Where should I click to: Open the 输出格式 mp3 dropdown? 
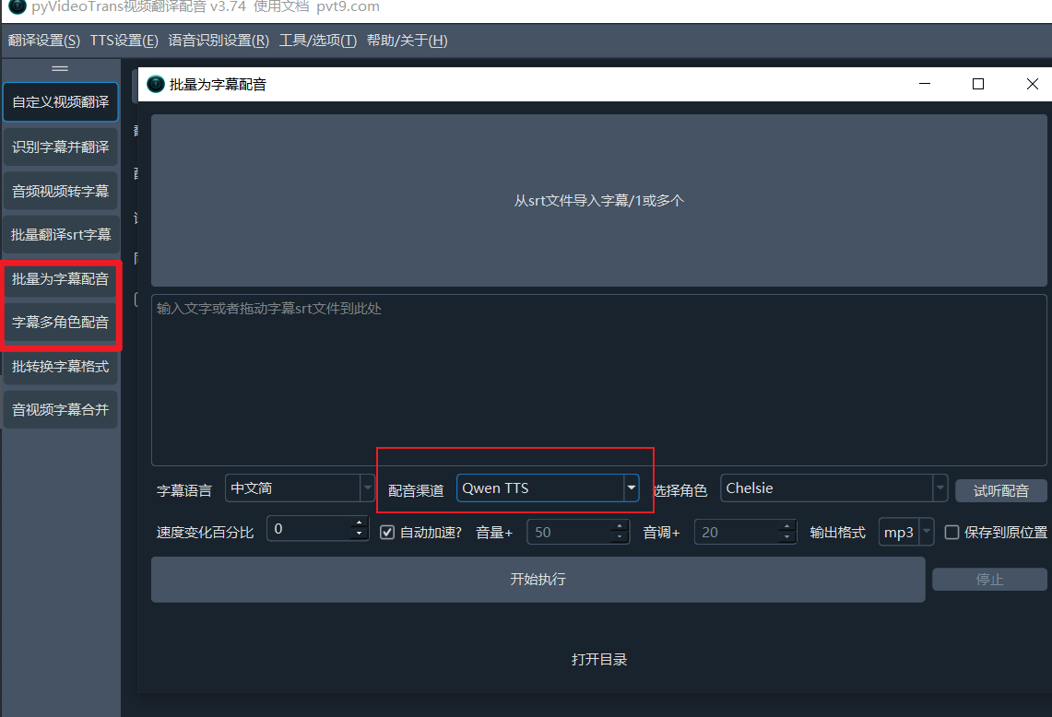906,533
